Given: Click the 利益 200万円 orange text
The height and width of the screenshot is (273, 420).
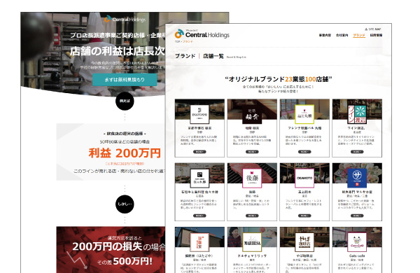Looking at the screenshot, I should [125, 153].
